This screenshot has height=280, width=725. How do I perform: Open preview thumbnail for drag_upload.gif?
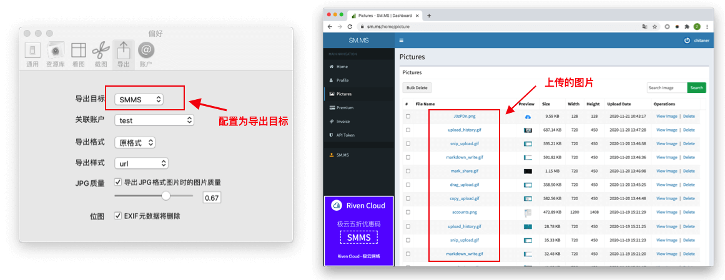pyautogui.click(x=528, y=185)
